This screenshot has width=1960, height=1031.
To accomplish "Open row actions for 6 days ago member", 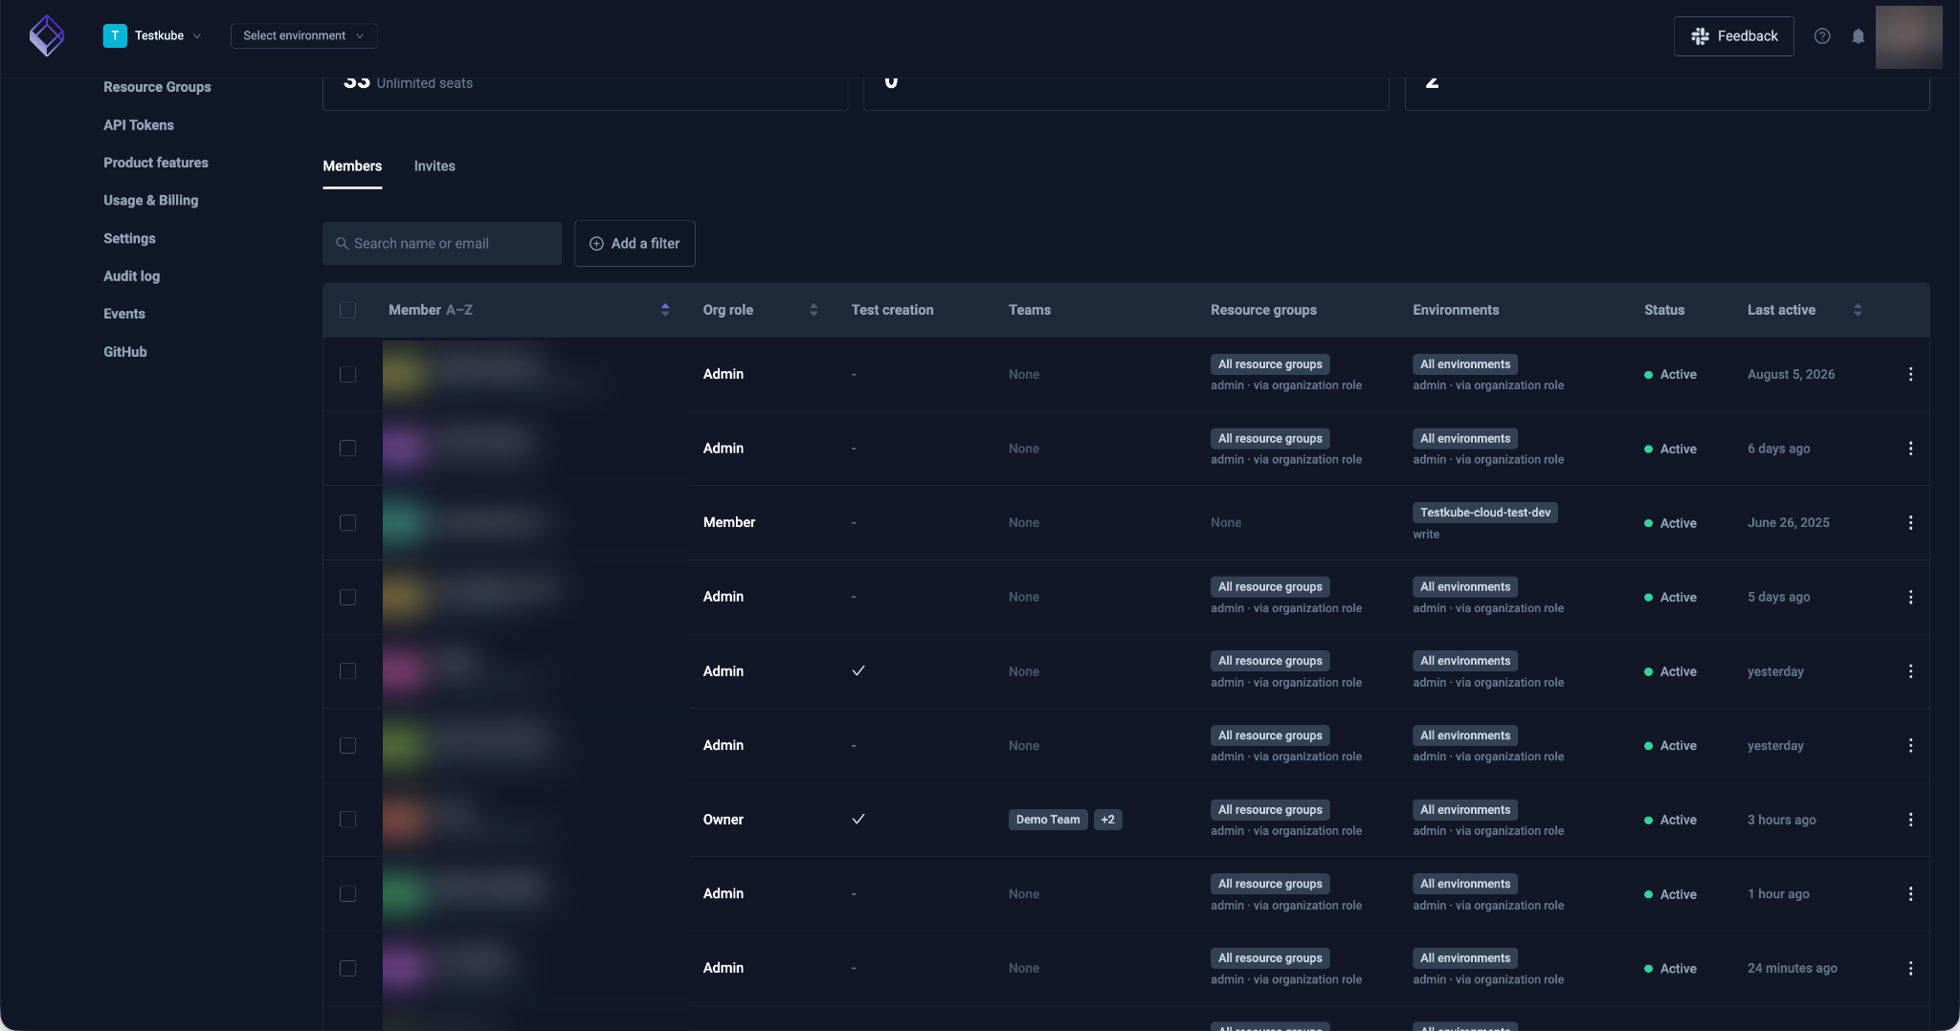I will [x=1910, y=449].
